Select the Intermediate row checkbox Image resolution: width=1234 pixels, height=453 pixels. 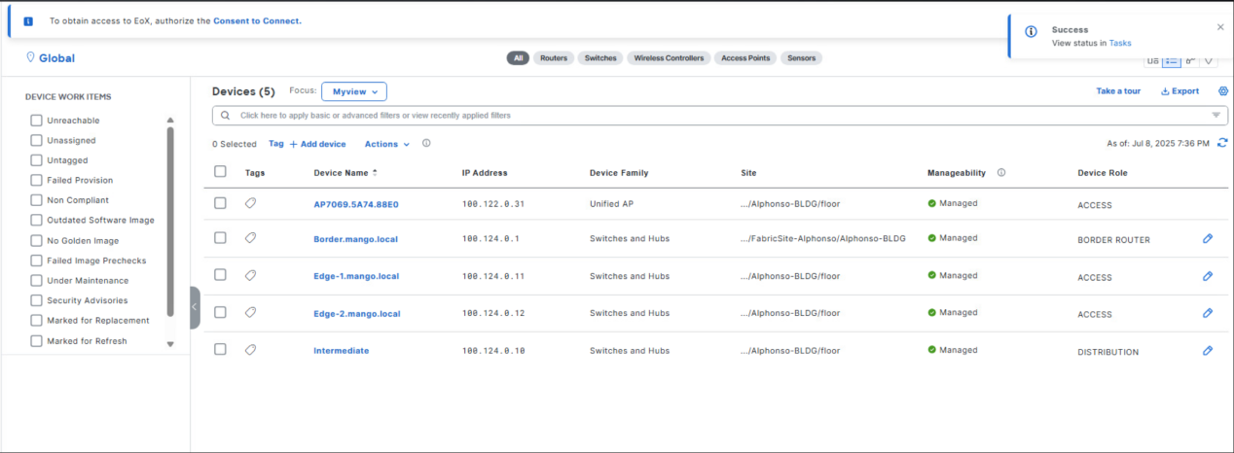point(220,349)
